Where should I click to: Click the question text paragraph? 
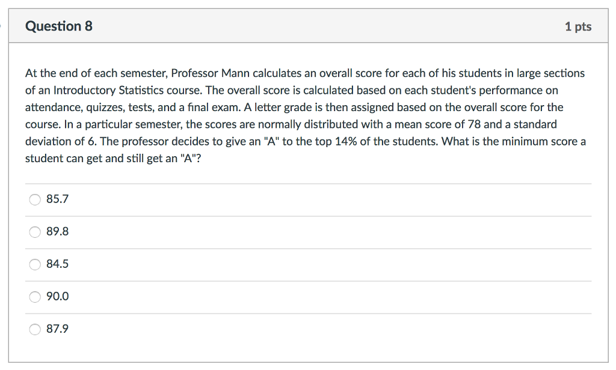coord(305,115)
